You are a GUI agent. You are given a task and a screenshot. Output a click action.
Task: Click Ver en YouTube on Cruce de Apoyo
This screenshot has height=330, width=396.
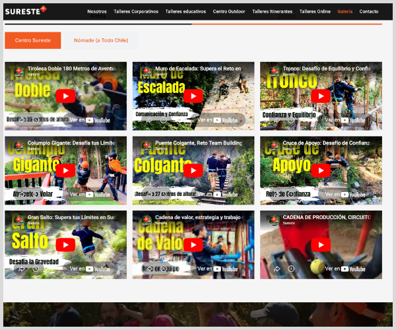point(345,194)
